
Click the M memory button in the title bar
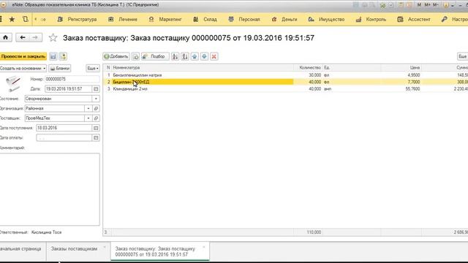tap(419, 5)
